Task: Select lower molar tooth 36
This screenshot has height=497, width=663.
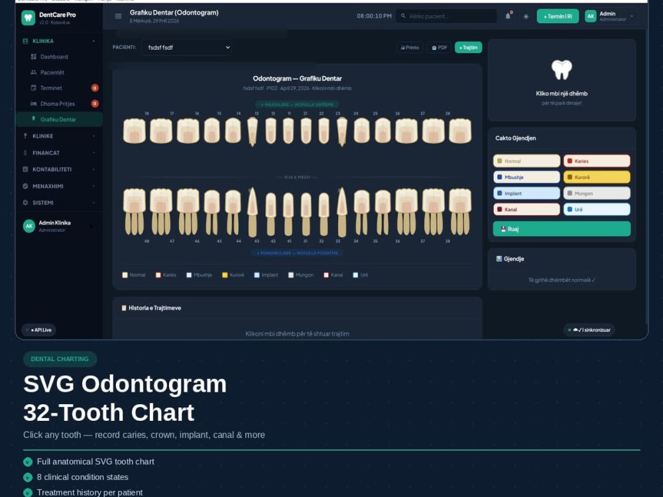Action: (x=406, y=211)
